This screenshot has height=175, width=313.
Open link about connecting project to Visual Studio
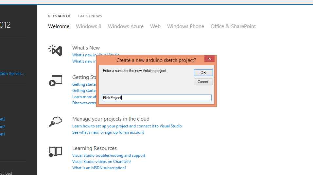pyautogui.click(x=127, y=126)
